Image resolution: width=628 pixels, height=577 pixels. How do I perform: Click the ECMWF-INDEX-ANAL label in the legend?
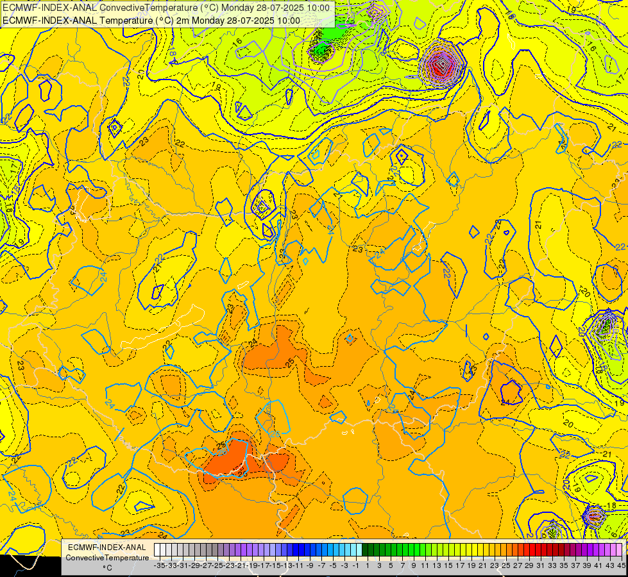point(107,548)
